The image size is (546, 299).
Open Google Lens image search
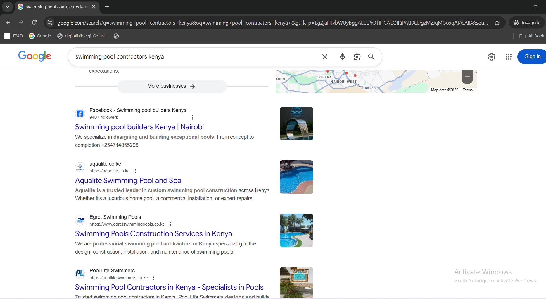(357, 57)
